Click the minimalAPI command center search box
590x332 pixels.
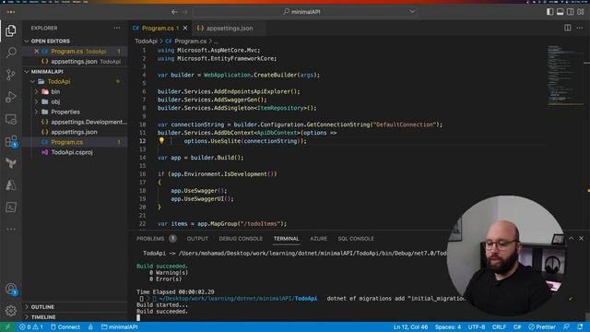[x=305, y=12]
